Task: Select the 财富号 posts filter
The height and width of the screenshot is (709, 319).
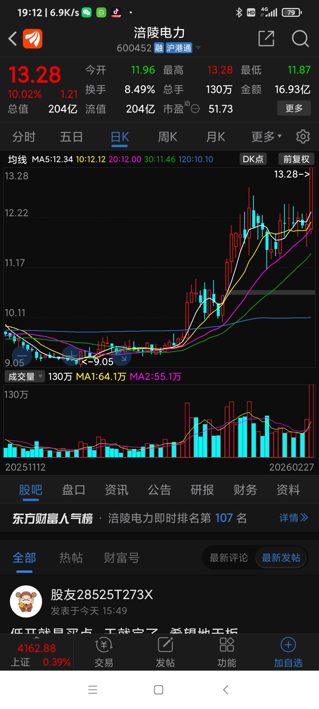Action: click(121, 558)
